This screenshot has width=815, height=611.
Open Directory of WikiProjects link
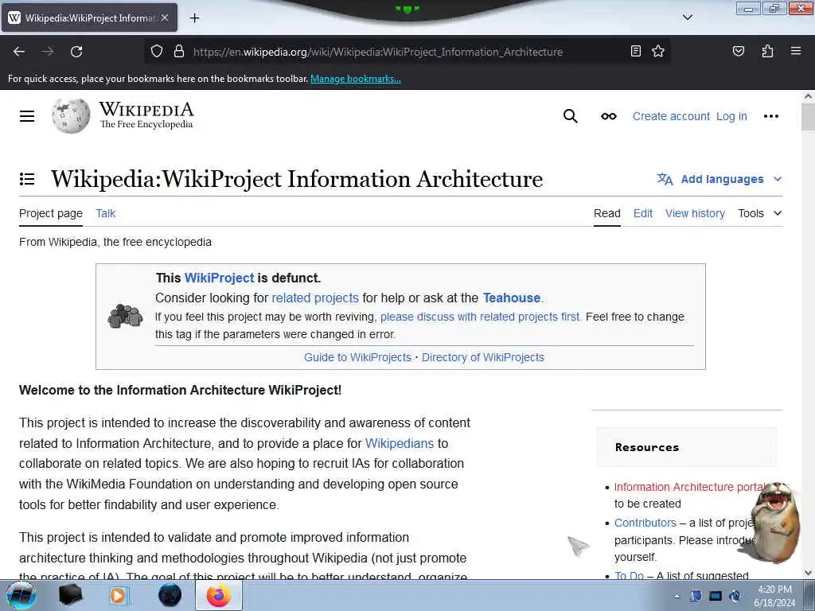483,357
